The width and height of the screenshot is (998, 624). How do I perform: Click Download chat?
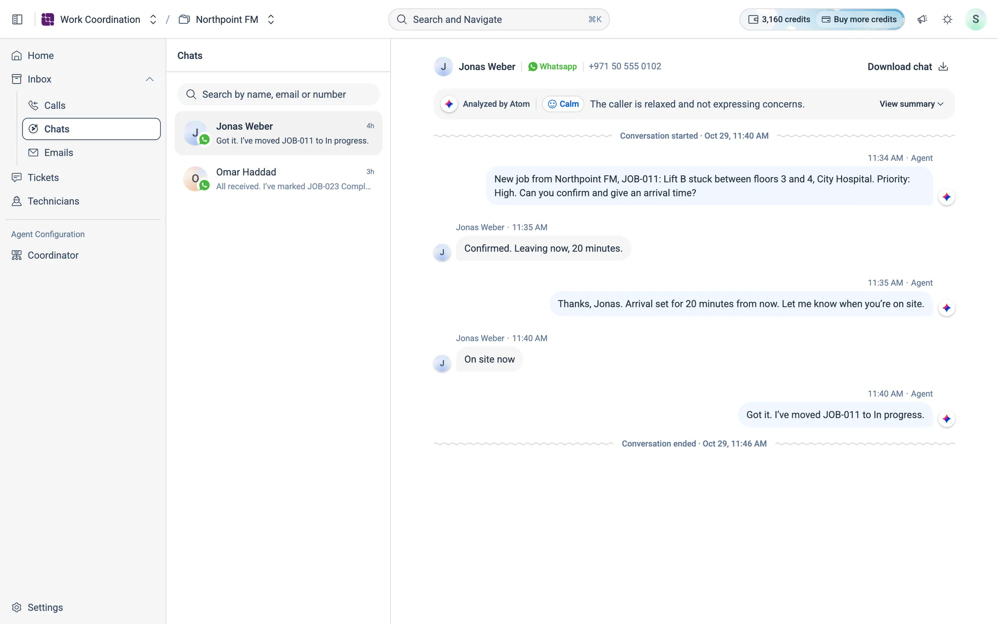[x=908, y=67]
